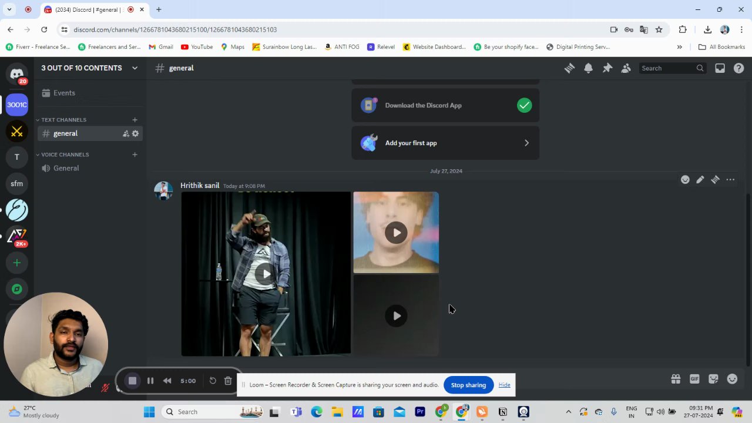Open the emoji picker in message bar
Image resolution: width=752 pixels, height=423 pixels.
732,379
